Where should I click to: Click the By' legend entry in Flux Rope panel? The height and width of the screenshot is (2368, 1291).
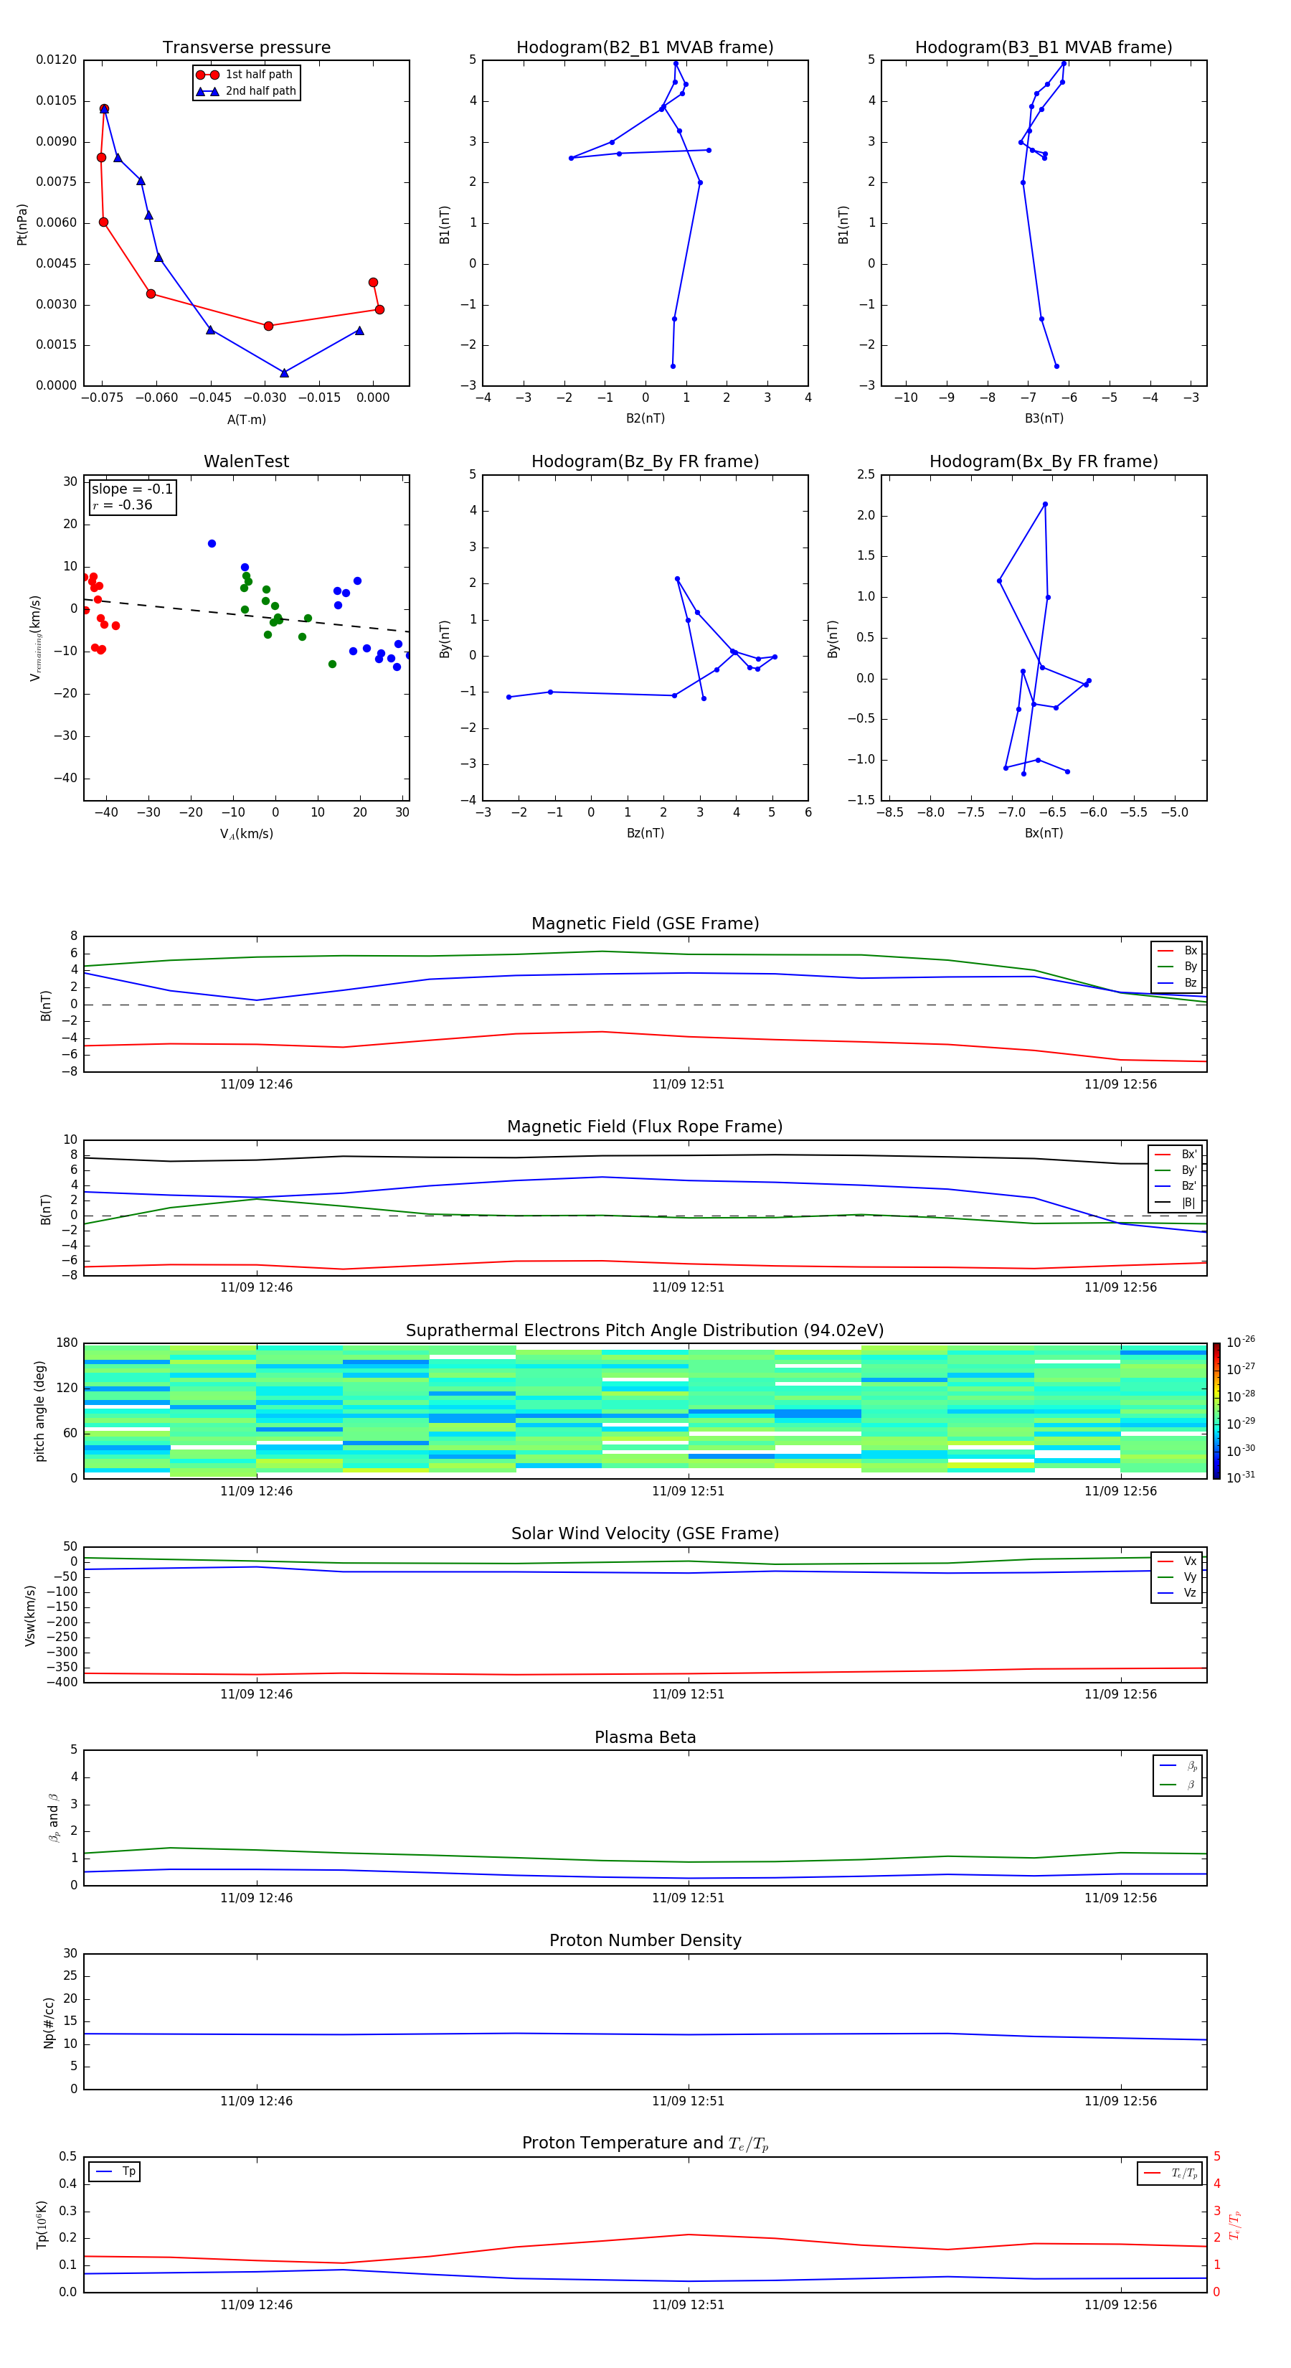1176,1170
